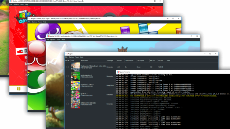230x129 pixels.
Task: Click the Ryujinx Console window logo icon
Action: tap(118, 72)
